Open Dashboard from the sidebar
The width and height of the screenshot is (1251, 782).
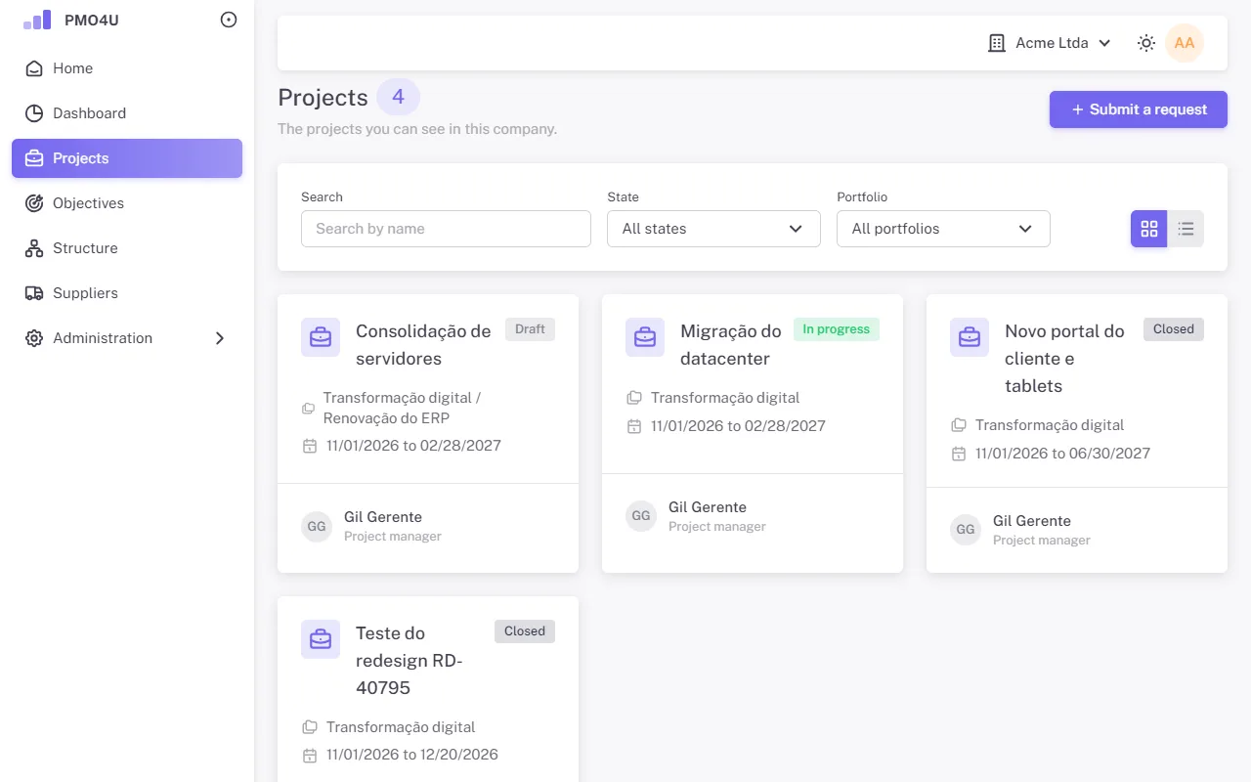click(127, 113)
